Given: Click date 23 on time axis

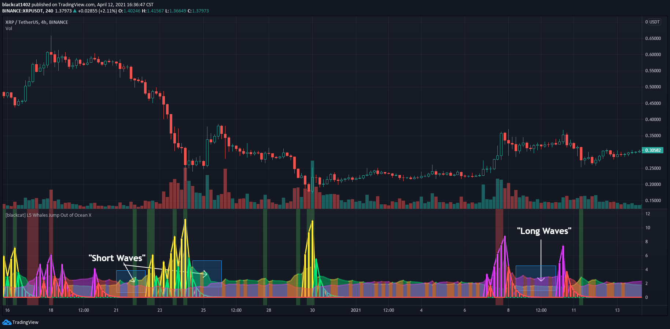Looking at the screenshot, I should pos(160,310).
